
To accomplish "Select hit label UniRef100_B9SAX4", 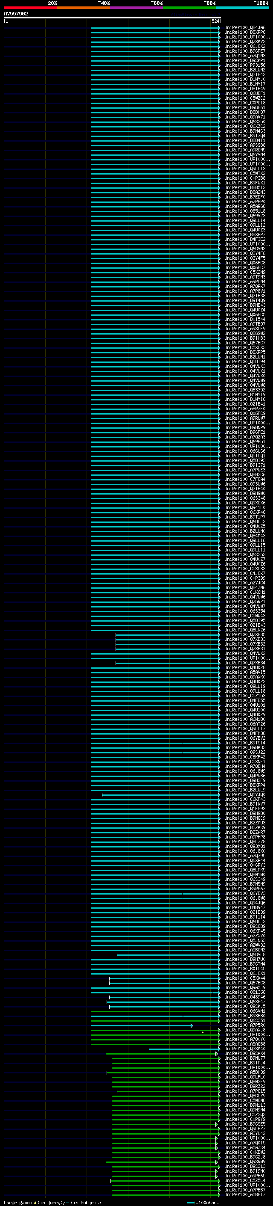I will [245, 1053].
